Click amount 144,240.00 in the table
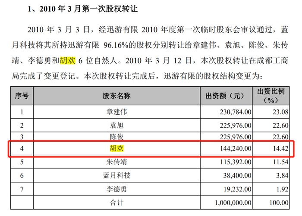The height and width of the screenshot is (216, 302). [x=236, y=148]
